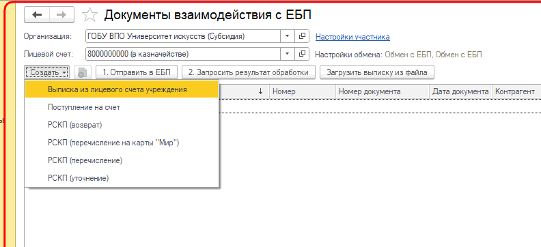The width and height of the screenshot is (541, 247).
Task: Click the Обмен с ЕБП, Обмен с ЕБП value
Action: point(433,55)
